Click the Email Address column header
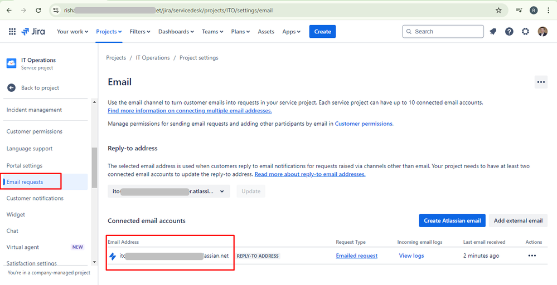The width and height of the screenshot is (557, 285). click(x=123, y=242)
